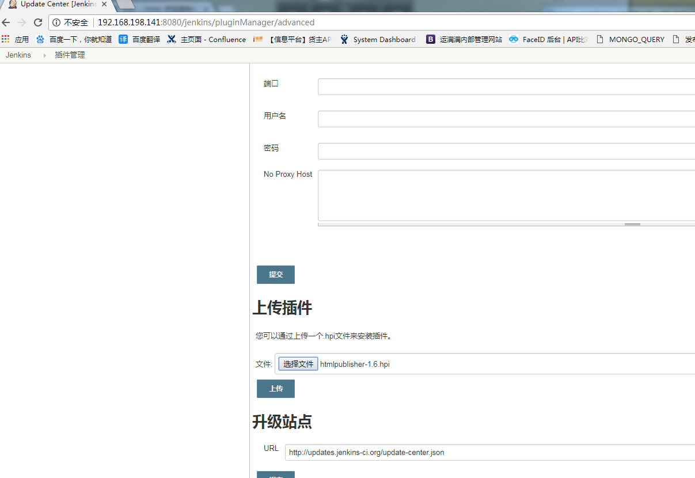The width and height of the screenshot is (695, 478).
Task: Expand the breadcrumb arrow after Jenkins
Action: 44,55
